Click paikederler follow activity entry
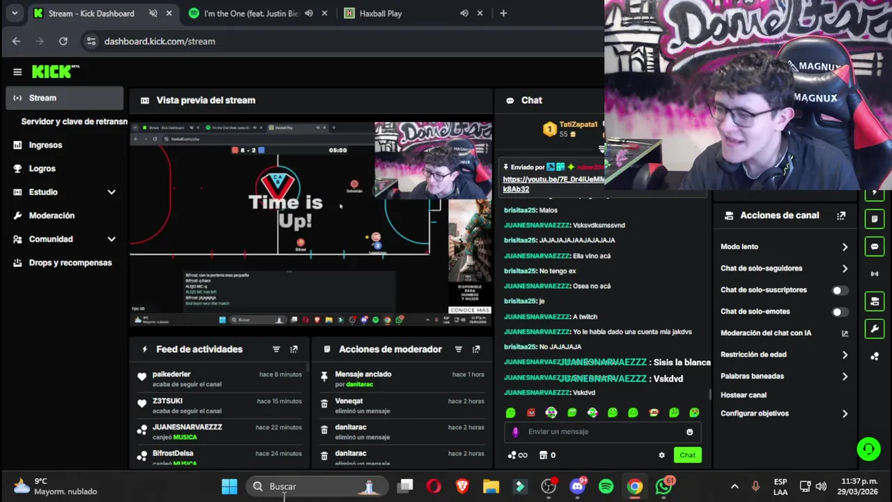This screenshot has width=892, height=502. click(x=220, y=379)
